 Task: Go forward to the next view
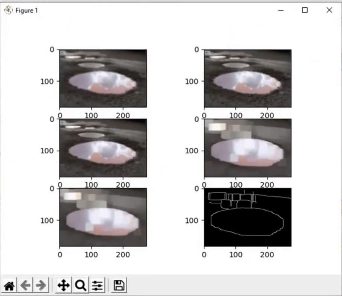point(41,285)
